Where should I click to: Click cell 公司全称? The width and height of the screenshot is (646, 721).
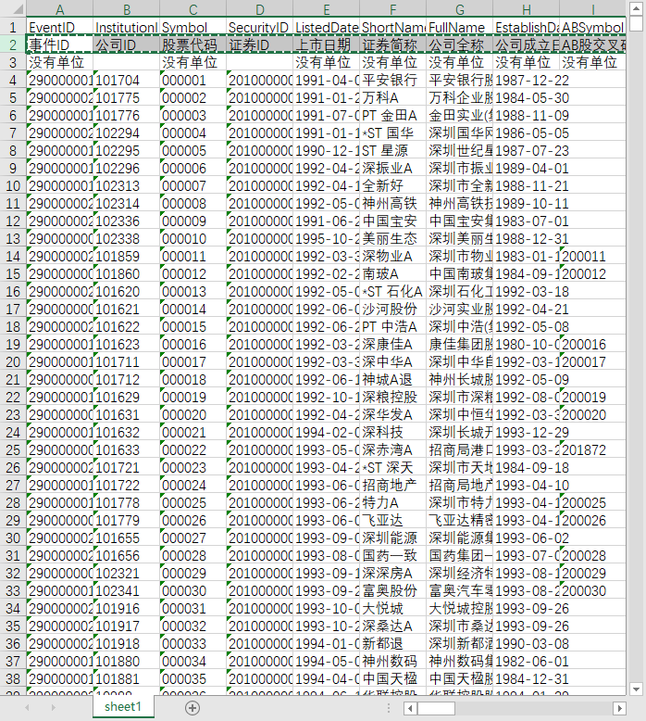(x=459, y=45)
